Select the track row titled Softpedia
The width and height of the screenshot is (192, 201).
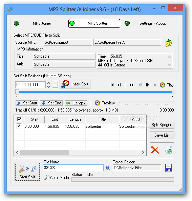pyautogui.click(x=80, y=126)
